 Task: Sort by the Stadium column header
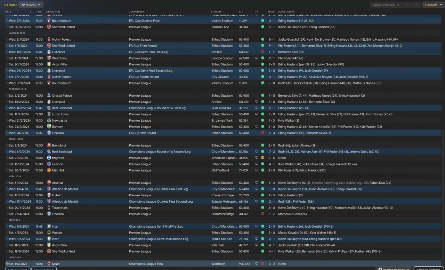pos(216,12)
